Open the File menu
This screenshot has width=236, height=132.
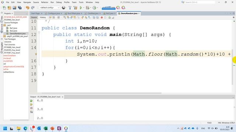tap(7, 2)
